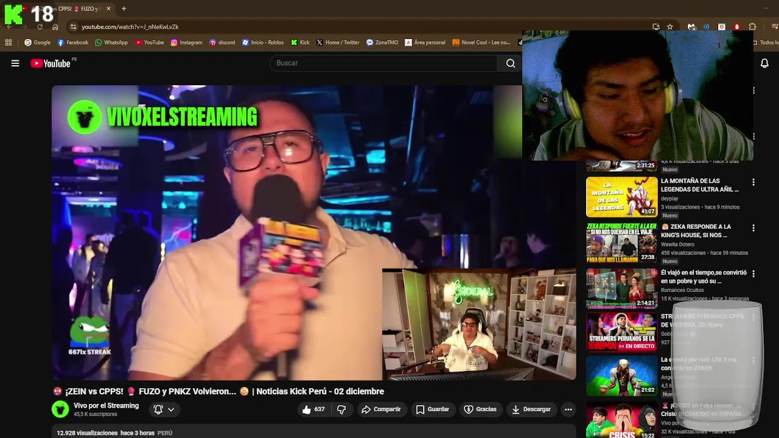Screen dimensions: 779x438
Task: Click the Vivo por el Streaming channel avatar
Action: coord(60,409)
